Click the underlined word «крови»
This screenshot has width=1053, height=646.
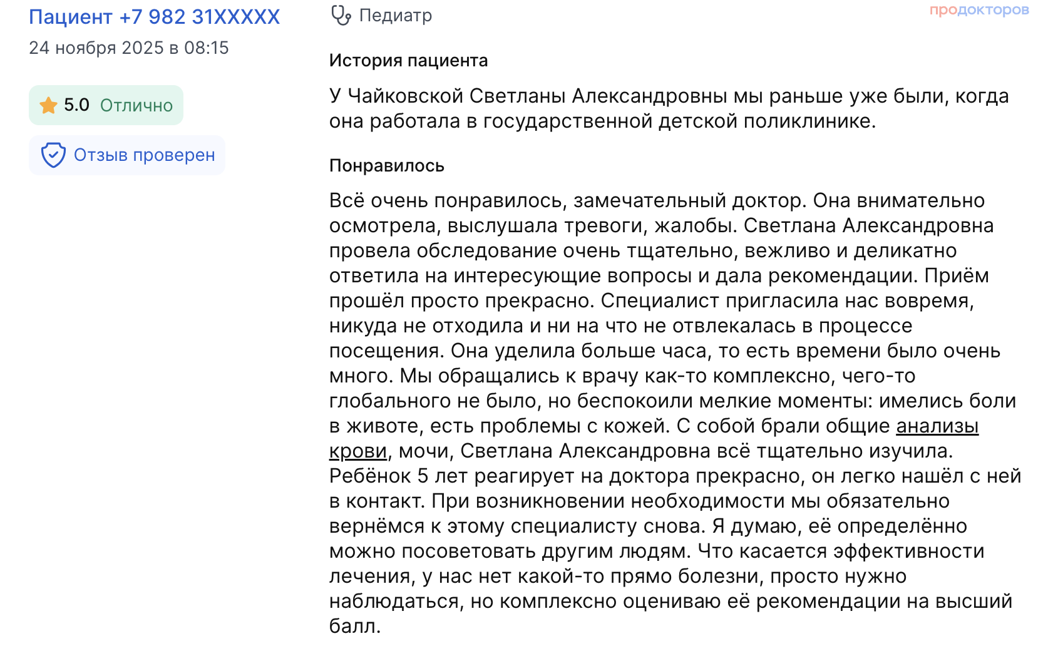click(358, 451)
